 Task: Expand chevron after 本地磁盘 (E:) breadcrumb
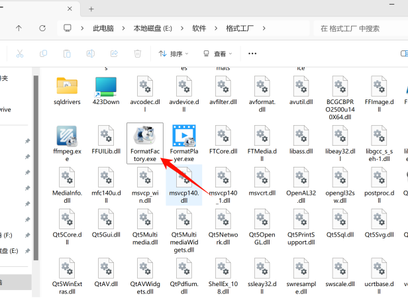coord(182,28)
